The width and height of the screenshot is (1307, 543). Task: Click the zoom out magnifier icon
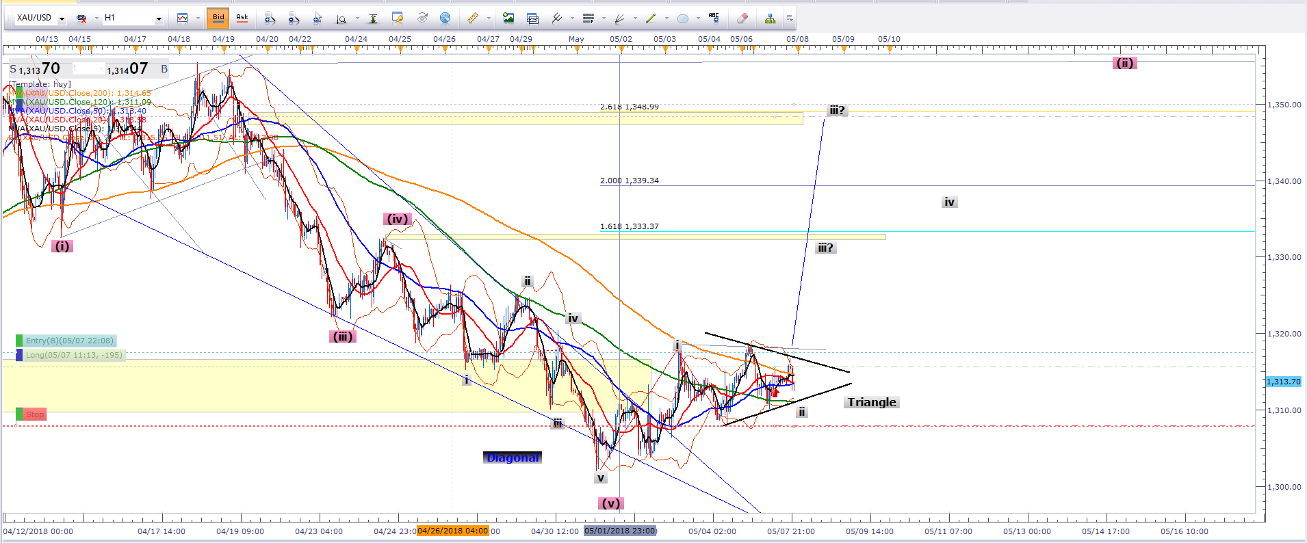coord(294,18)
